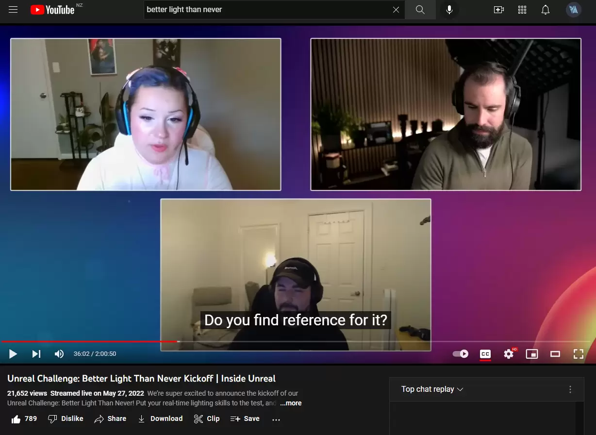This screenshot has width=596, height=435.
Task: Click the YouTube home logo
Action: pos(52,10)
